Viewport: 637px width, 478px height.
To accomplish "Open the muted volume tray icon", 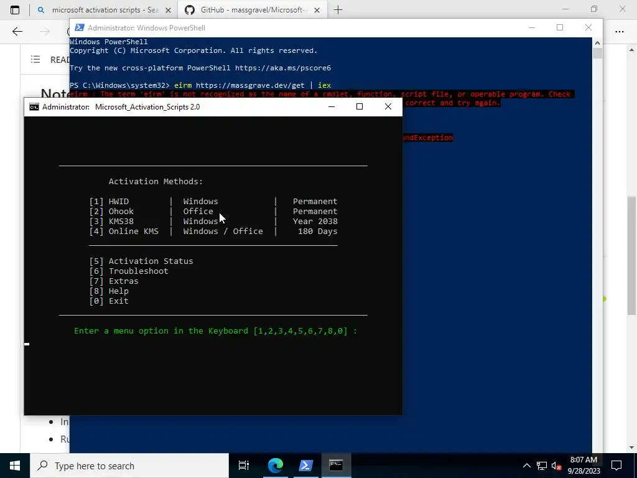I will point(556,466).
